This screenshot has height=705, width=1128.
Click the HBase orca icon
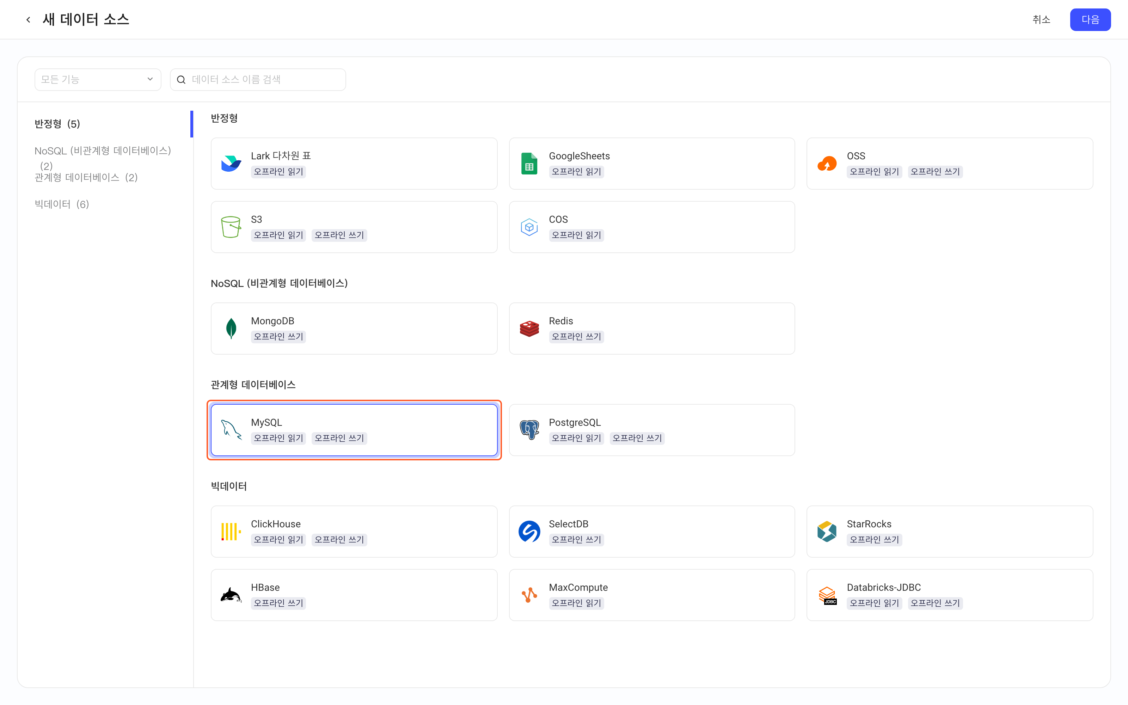231,595
